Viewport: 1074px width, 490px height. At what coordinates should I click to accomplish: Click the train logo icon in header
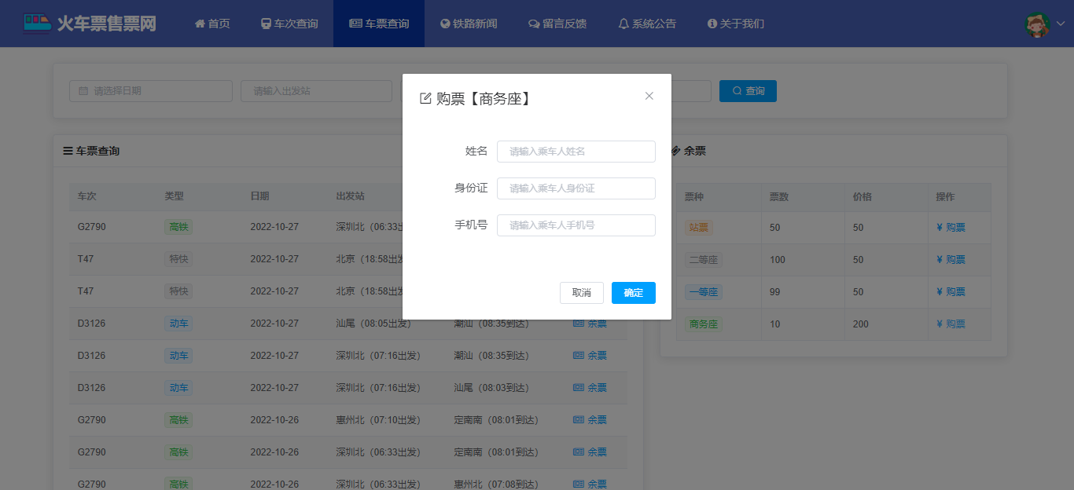[36, 24]
